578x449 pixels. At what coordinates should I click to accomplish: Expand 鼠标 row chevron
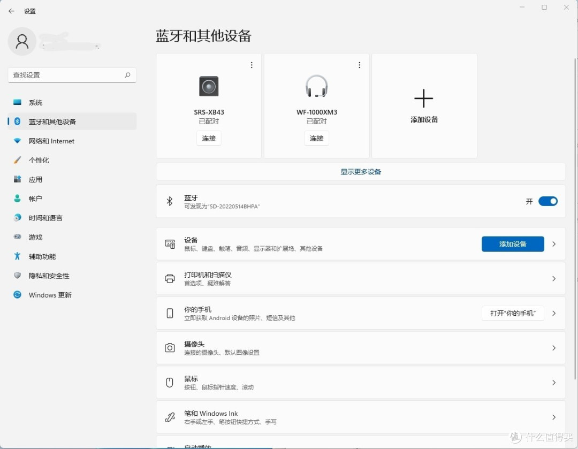(x=554, y=382)
